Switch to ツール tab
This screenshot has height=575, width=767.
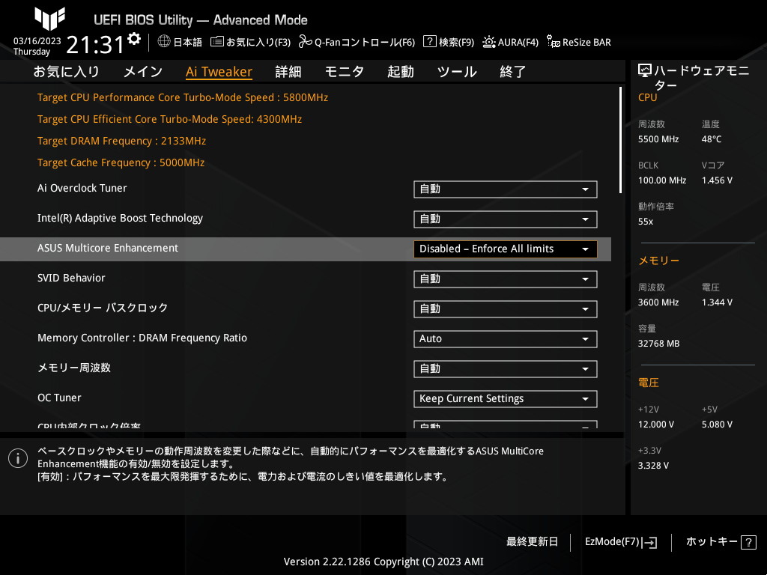(x=457, y=71)
